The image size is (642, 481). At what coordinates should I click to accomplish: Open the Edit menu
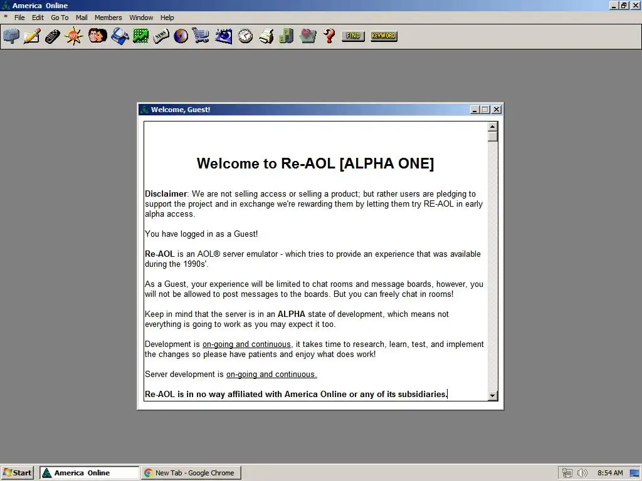pos(38,18)
